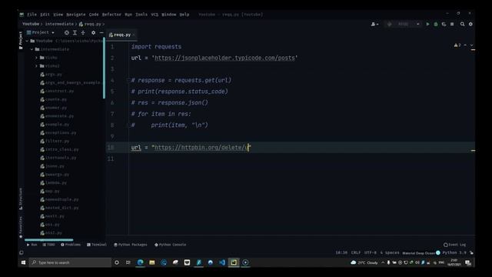Open the VCS menu
Viewport: 492px width, 277px height.
click(x=155, y=15)
